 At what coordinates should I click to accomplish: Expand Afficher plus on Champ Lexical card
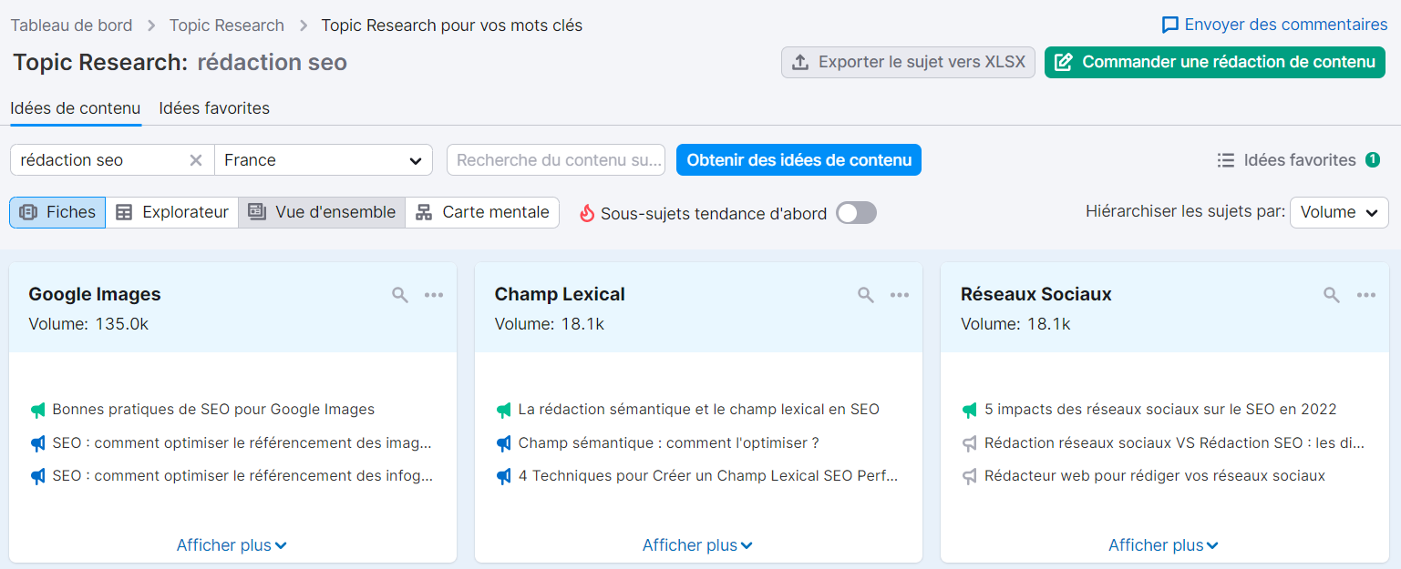pyautogui.click(x=697, y=544)
